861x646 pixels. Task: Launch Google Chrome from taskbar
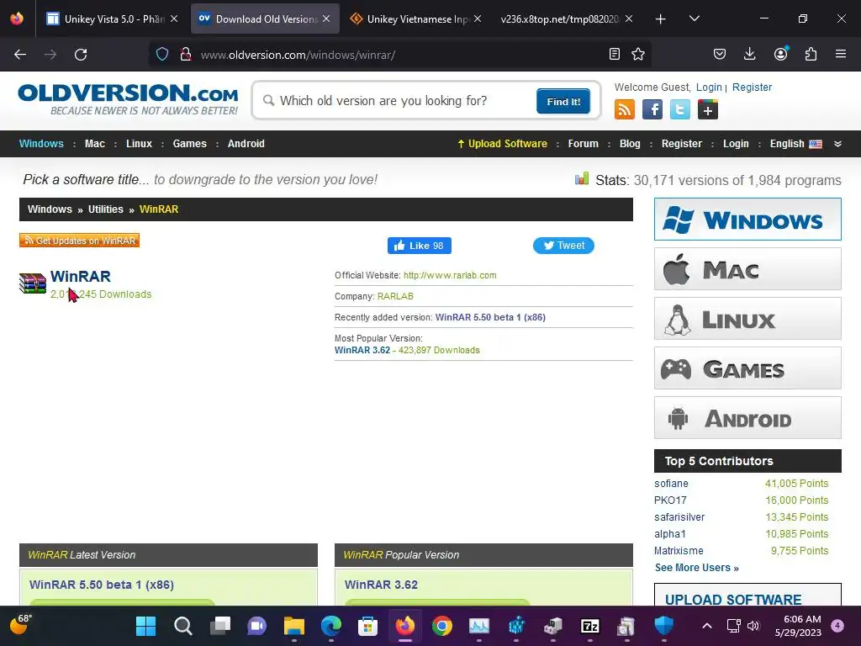click(x=442, y=626)
